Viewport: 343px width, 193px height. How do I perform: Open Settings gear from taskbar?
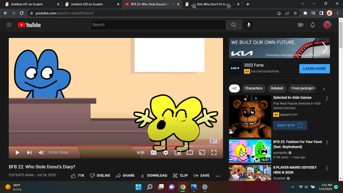pos(205,187)
